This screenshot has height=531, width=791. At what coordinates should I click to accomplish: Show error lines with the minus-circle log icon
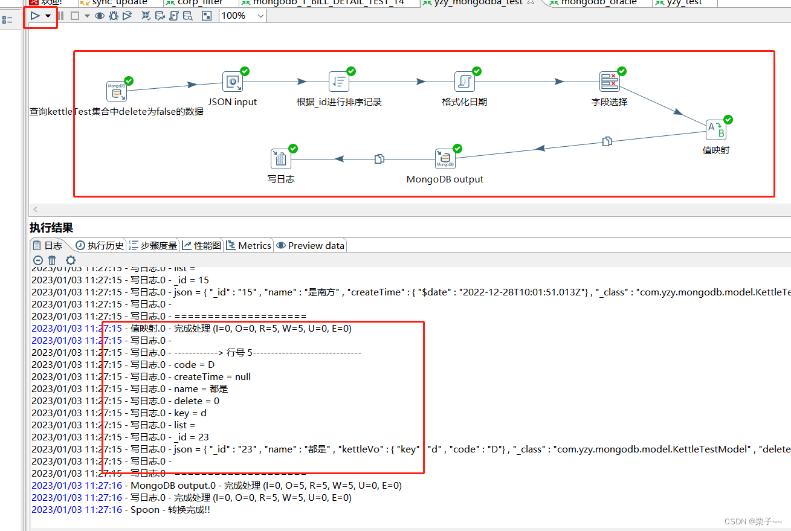tap(37, 260)
